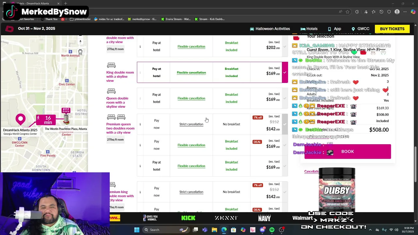Image resolution: width=418 pixels, height=235 pixels.
Task: Open info icon for $202 city view rate
Action: click(140, 46)
